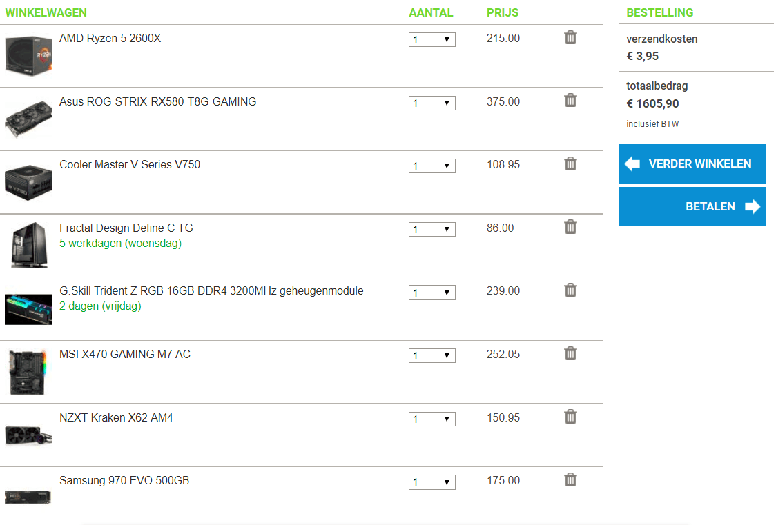Viewport: 776px width, 525px height.
Task: Click the 'PRIJS' column header
Action: point(503,13)
